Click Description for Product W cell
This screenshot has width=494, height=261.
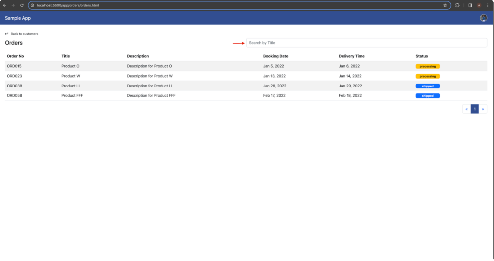[x=150, y=76]
